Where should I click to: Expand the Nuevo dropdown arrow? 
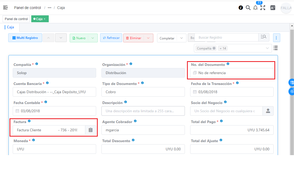click(93, 38)
